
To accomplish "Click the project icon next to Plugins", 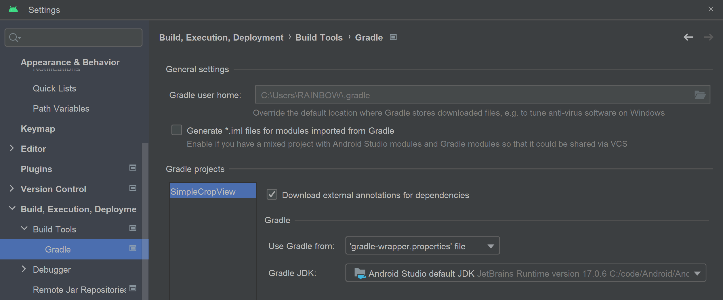I will tap(133, 168).
